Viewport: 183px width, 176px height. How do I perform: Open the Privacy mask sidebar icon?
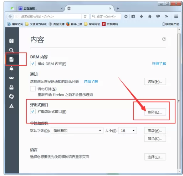[11, 78]
